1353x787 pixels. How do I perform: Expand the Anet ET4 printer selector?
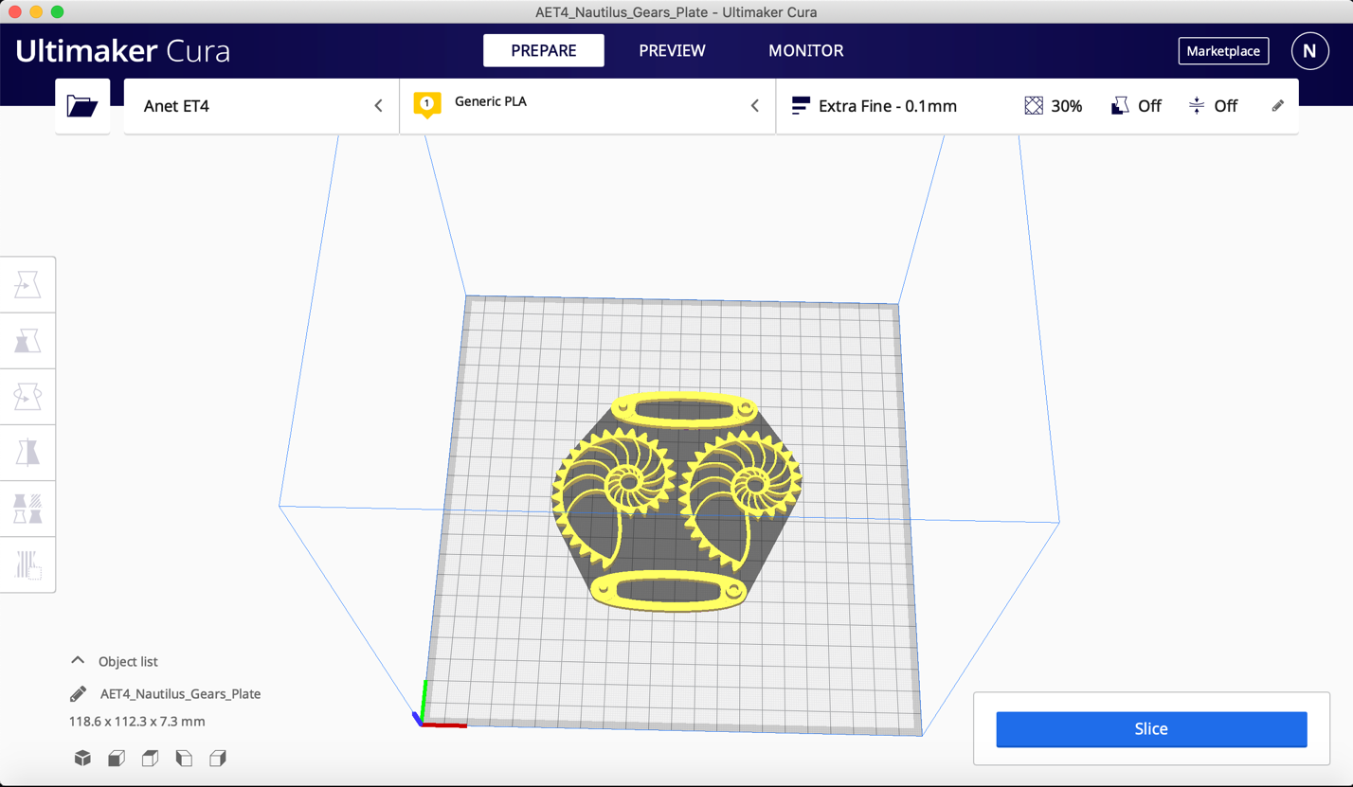pos(262,106)
